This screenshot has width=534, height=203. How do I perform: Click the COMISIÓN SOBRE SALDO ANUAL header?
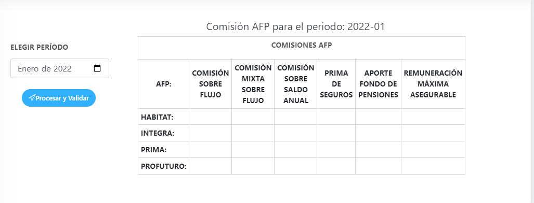pos(296,84)
